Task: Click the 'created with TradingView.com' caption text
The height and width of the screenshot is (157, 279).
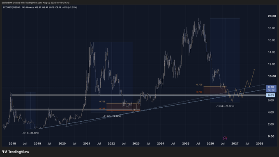Action: pyautogui.click(x=27, y=2)
